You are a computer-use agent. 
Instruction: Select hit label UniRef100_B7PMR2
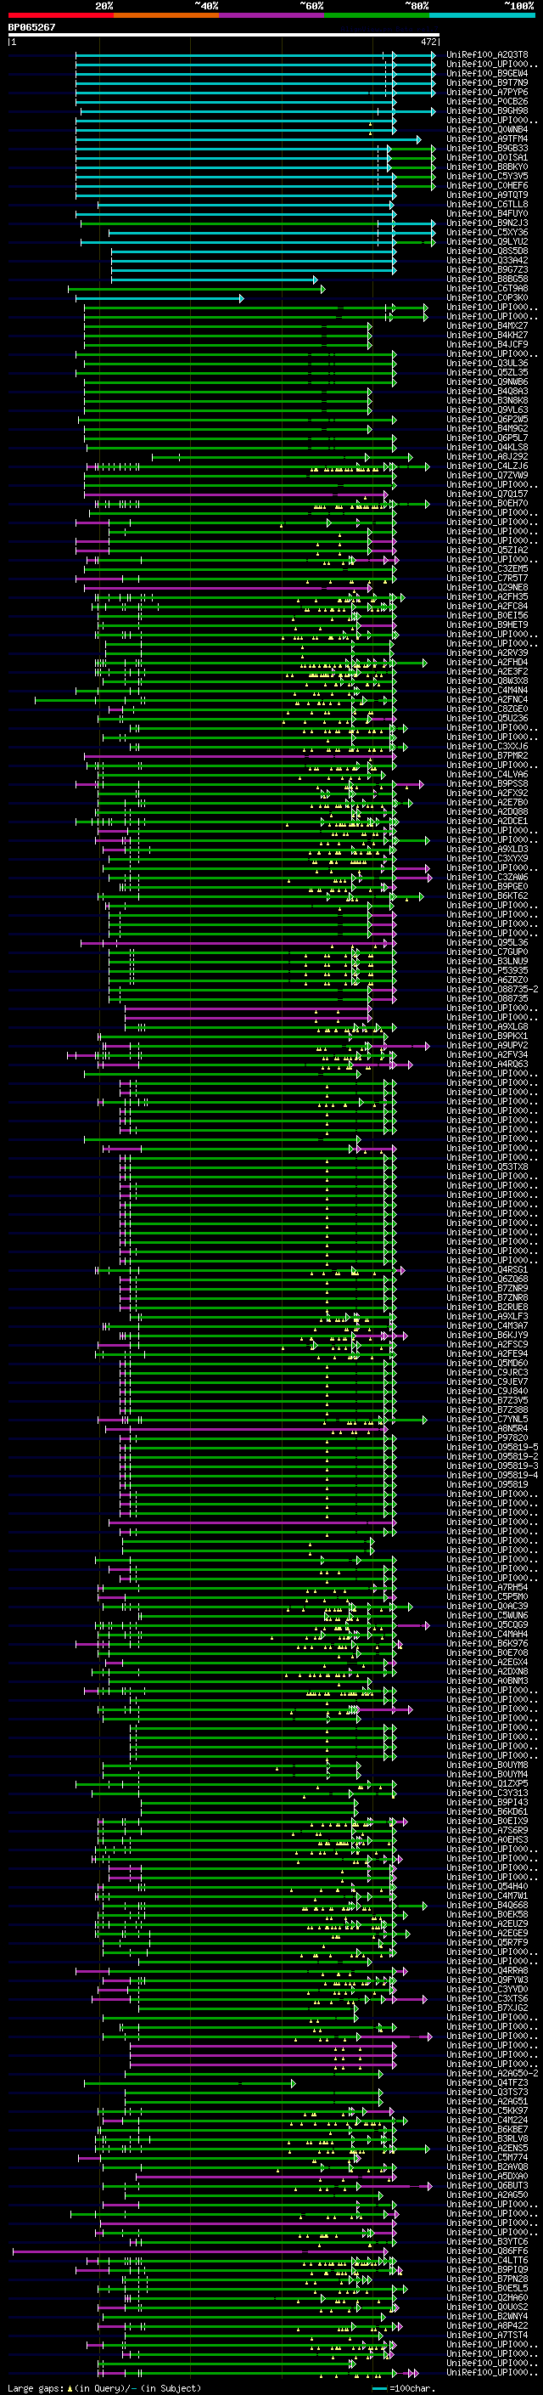tap(487, 756)
